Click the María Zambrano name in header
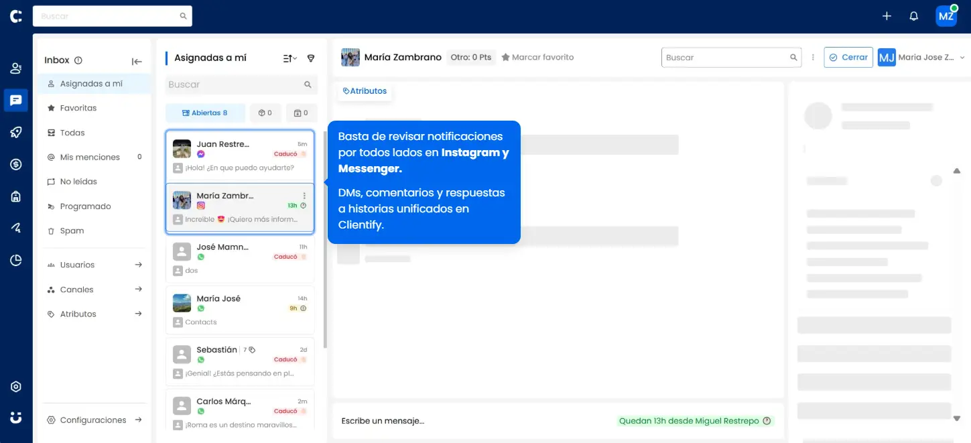 pyautogui.click(x=403, y=58)
